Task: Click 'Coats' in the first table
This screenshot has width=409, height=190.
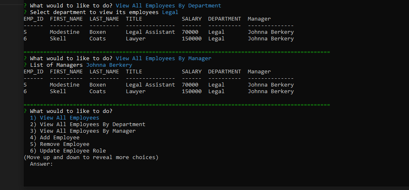Action: click(x=98, y=39)
